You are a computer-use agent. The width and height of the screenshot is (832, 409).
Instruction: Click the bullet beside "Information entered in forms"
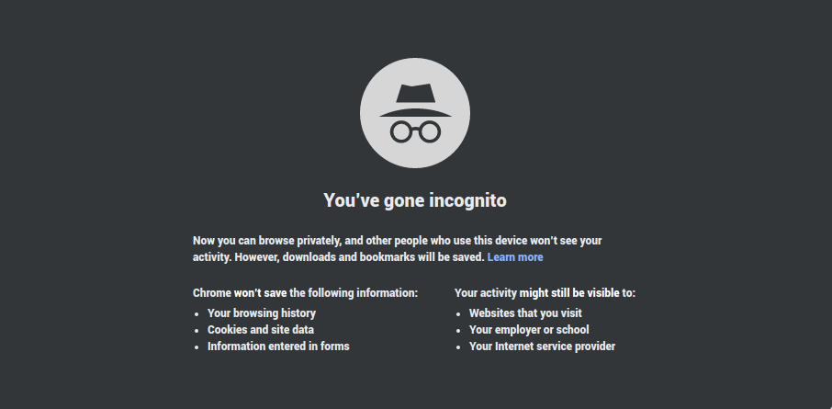click(x=197, y=347)
